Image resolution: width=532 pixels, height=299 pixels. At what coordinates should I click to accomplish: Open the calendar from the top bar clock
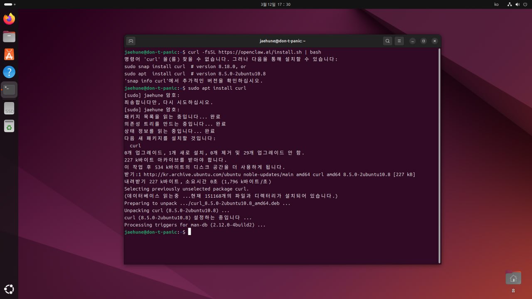[275, 4]
